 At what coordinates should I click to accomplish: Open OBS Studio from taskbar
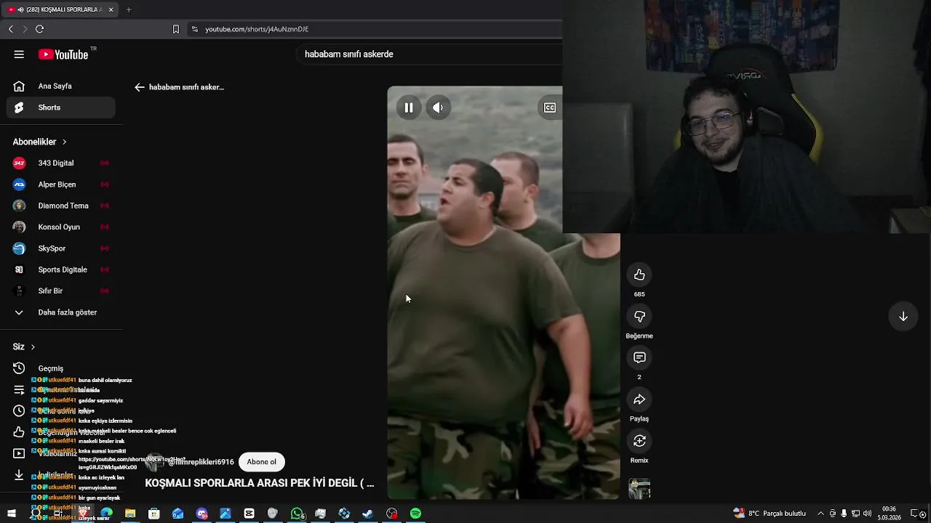[x=392, y=514]
